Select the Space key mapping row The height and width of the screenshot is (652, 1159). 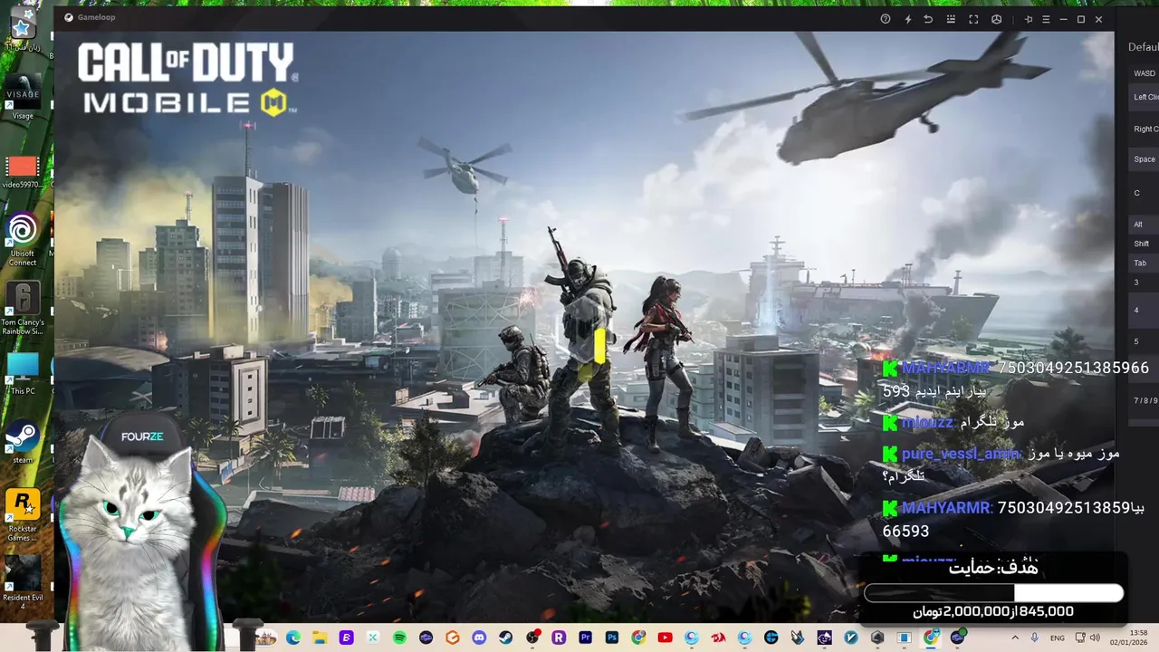coord(1144,159)
